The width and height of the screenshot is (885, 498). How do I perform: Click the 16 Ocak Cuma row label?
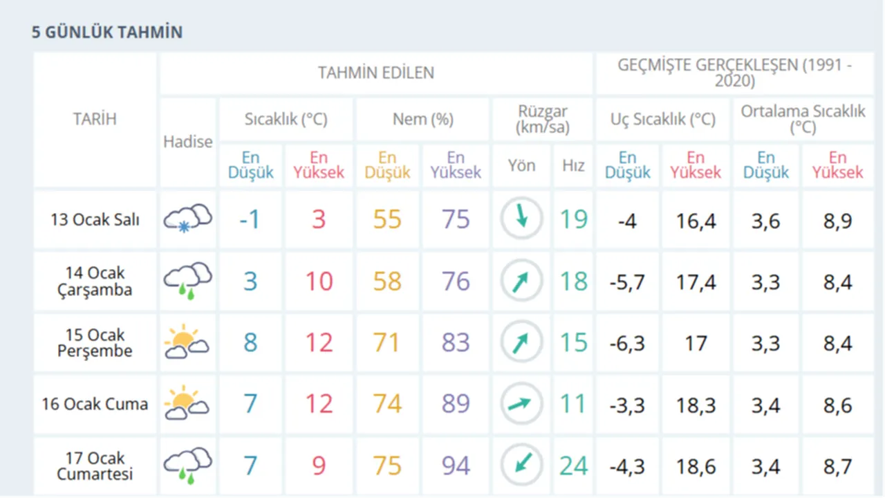click(94, 404)
